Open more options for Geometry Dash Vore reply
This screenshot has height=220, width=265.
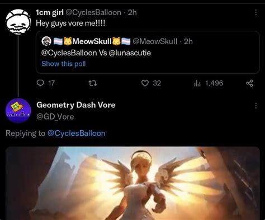point(256,106)
